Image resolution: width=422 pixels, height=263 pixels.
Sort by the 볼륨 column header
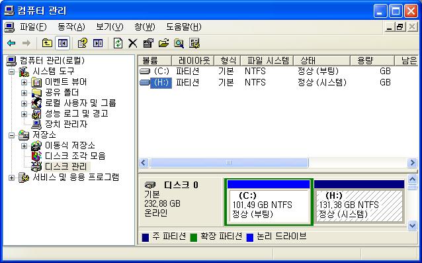[x=155, y=61]
